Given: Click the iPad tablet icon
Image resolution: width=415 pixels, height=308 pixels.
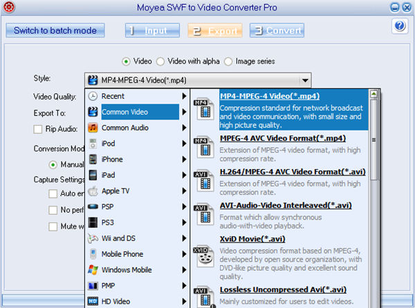Looking at the screenshot, I should pyautogui.click(x=93, y=175).
